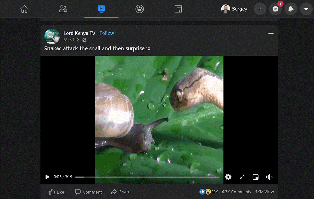Image resolution: width=314 pixels, height=199 pixels.
Task: Expand the video to fullscreen
Action: [x=242, y=177]
